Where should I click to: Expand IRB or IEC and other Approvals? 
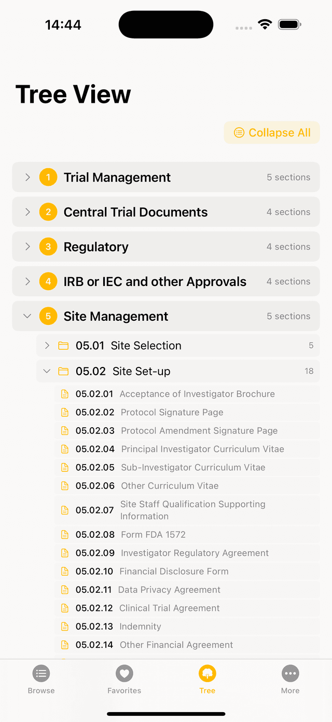(166, 282)
